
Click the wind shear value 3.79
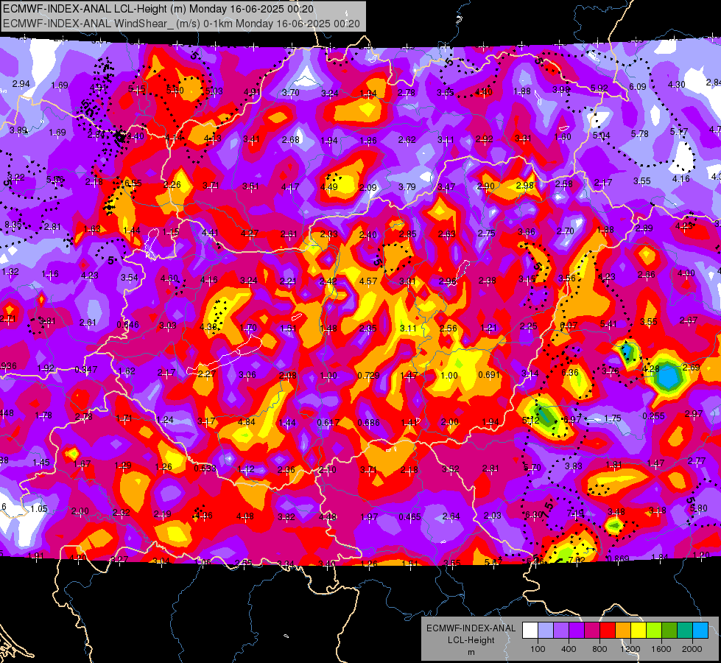click(407, 187)
